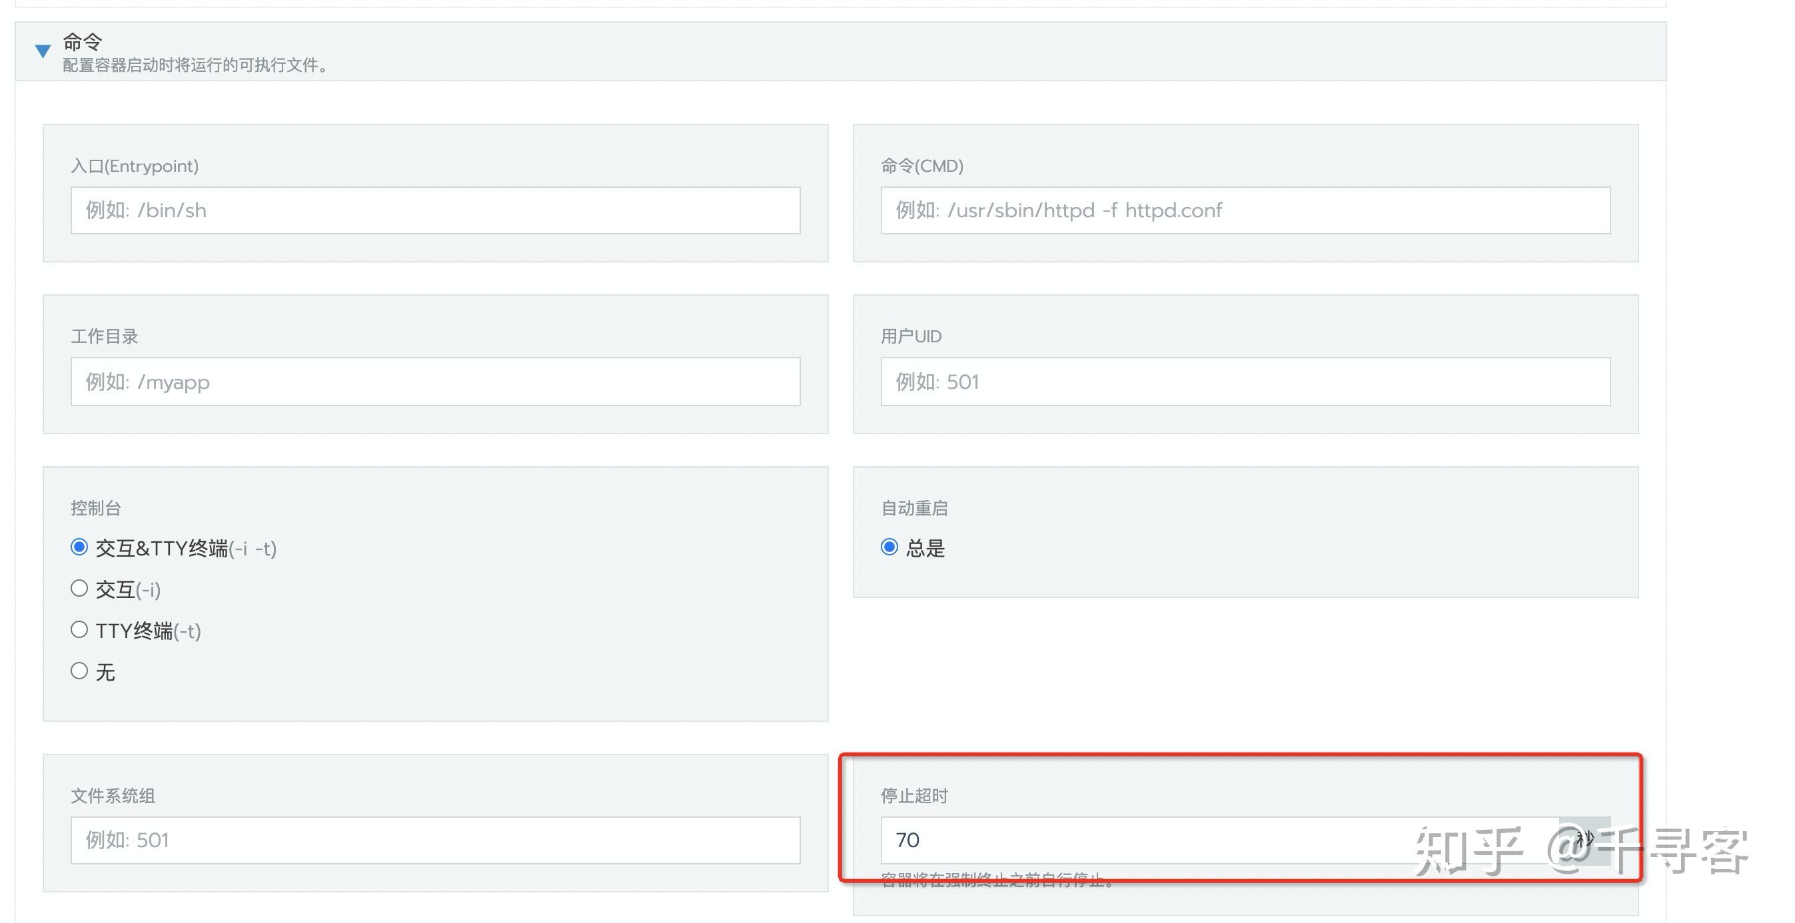
Task: Click the 控制台 group label
Action: coord(95,508)
